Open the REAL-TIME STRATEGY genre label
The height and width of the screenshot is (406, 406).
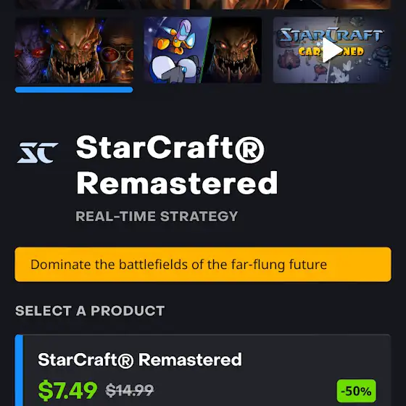pyautogui.click(x=157, y=216)
